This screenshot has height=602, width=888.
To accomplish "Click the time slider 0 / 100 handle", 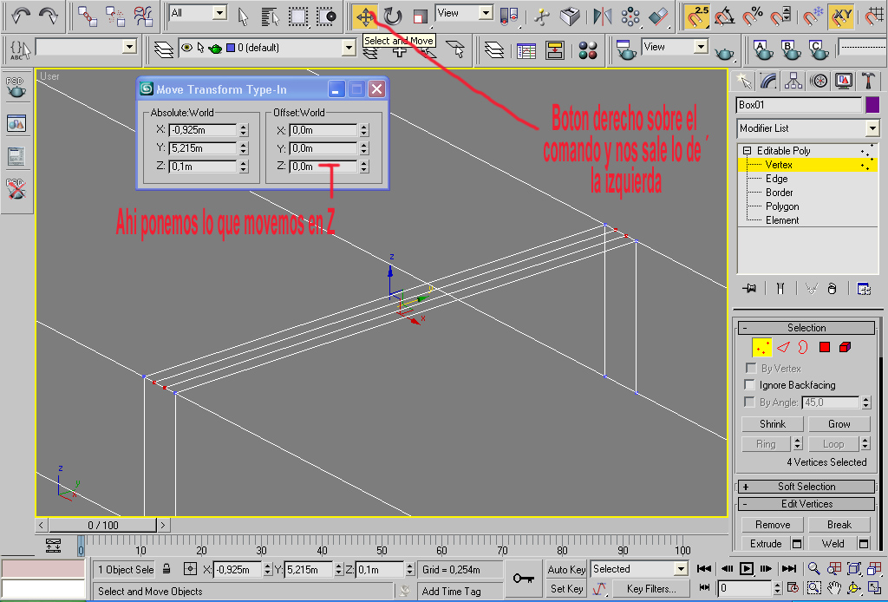I will [x=102, y=526].
